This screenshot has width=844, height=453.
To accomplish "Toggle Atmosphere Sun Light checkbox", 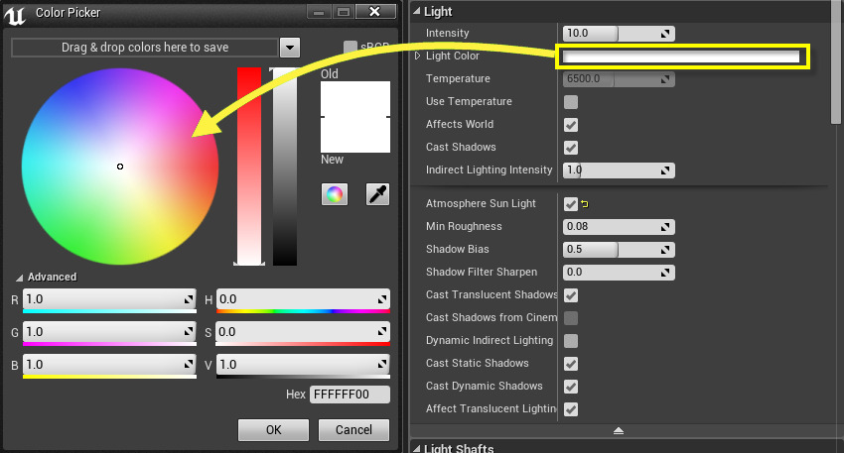I will click(571, 204).
